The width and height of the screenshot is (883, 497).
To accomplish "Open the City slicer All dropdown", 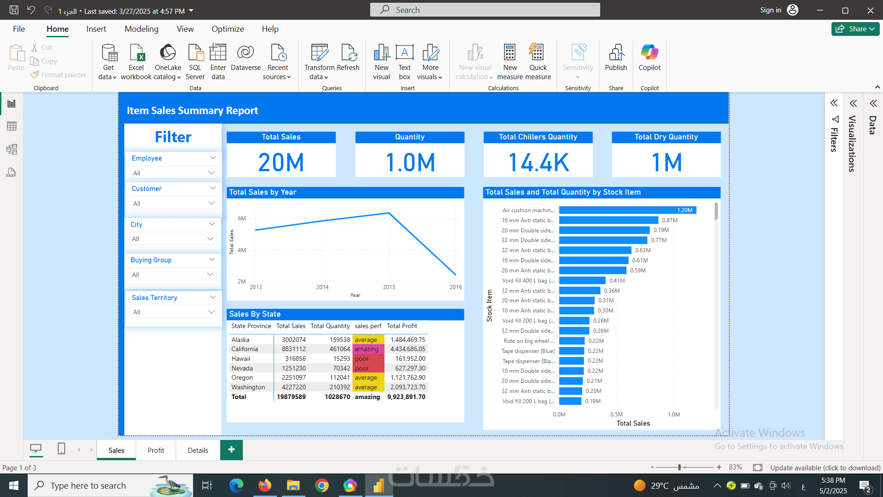I will pos(210,239).
